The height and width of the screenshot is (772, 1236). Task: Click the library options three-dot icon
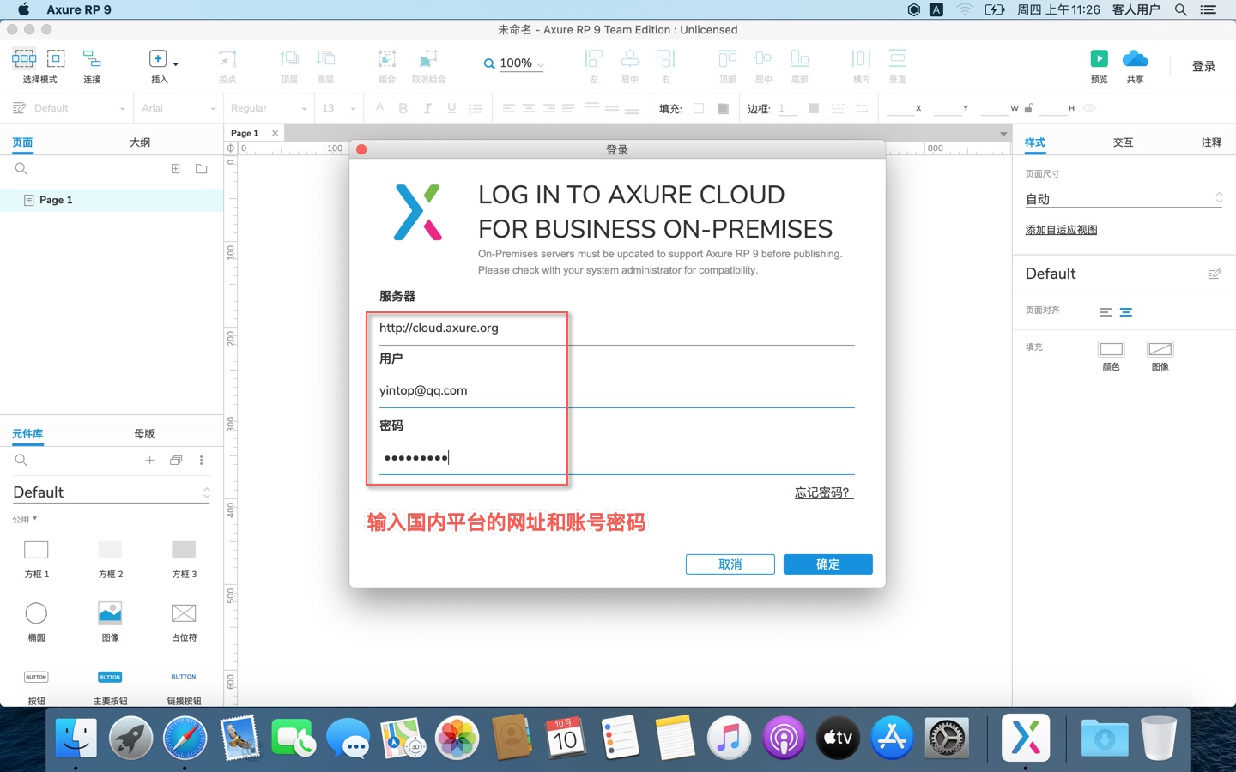[202, 461]
